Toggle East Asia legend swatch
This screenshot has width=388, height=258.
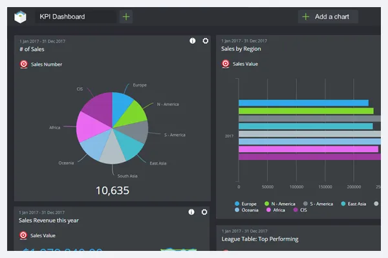click(343, 204)
